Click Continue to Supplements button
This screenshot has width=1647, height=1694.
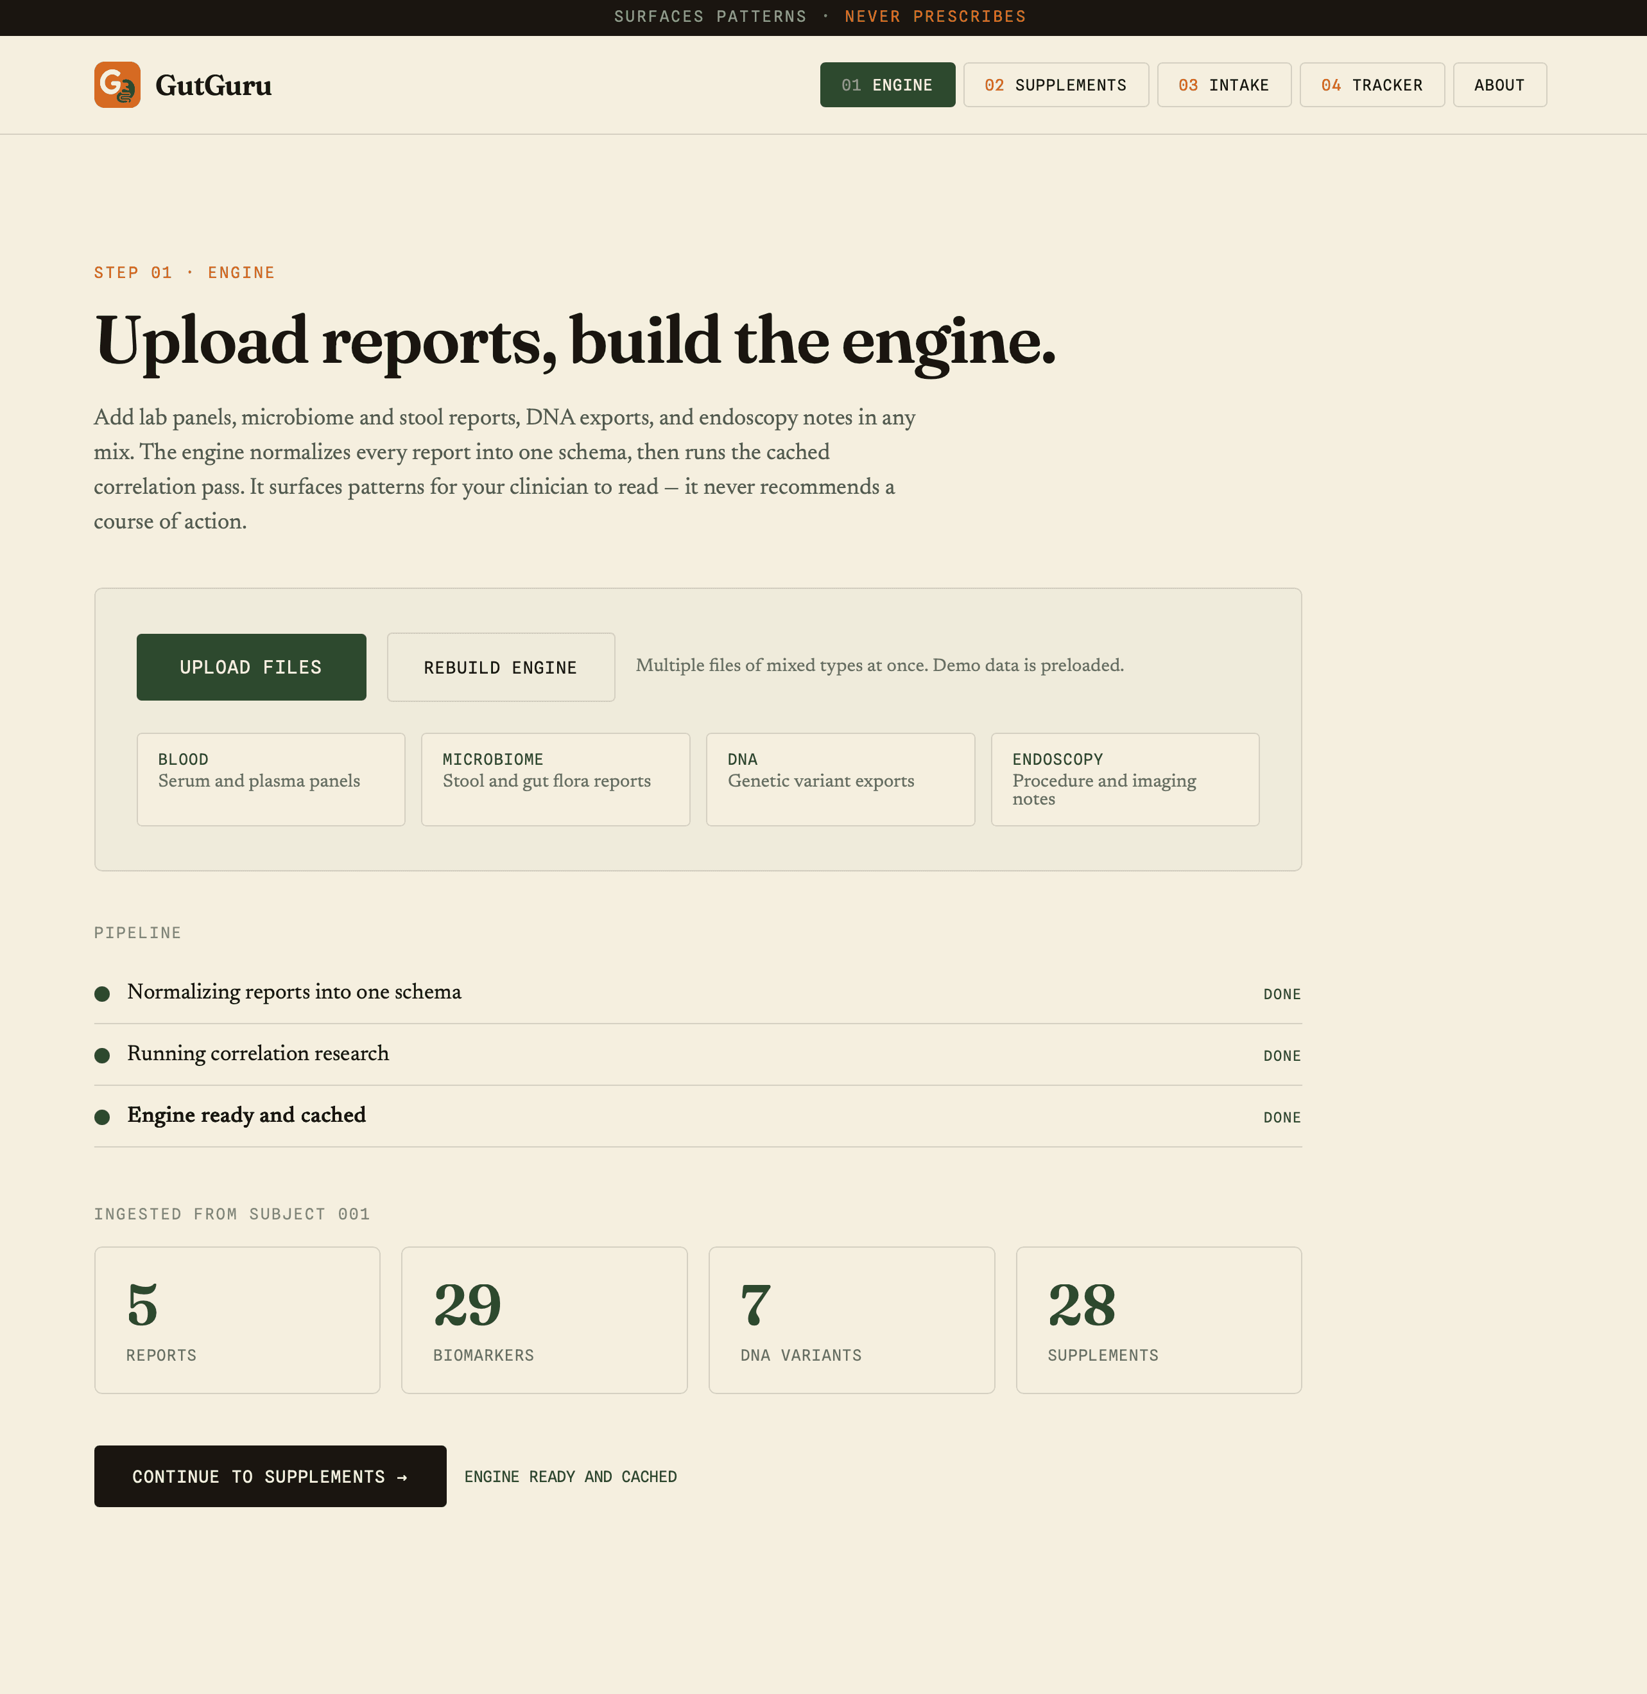click(270, 1476)
